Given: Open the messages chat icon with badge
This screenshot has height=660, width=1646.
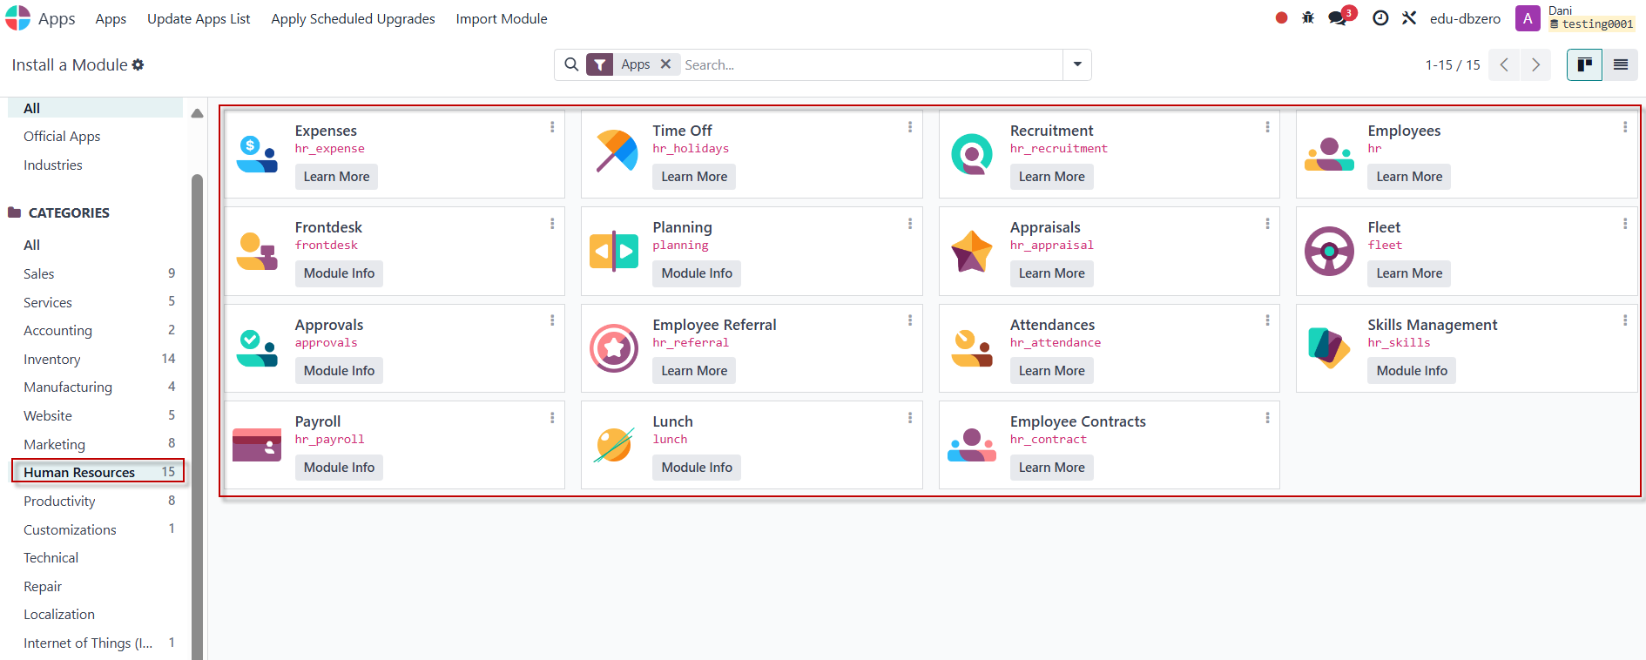Looking at the screenshot, I should [1338, 17].
